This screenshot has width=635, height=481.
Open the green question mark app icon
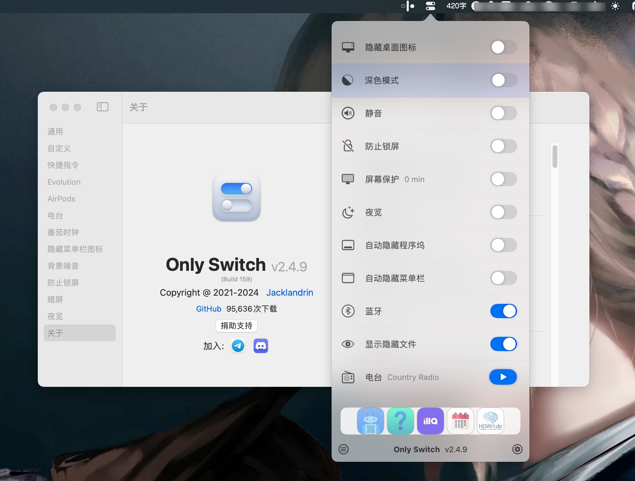[x=401, y=421]
